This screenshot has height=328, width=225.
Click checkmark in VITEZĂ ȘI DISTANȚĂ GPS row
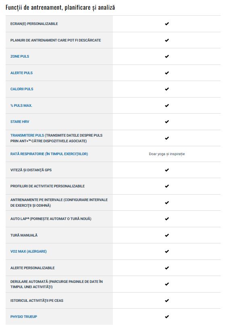tap(167, 170)
